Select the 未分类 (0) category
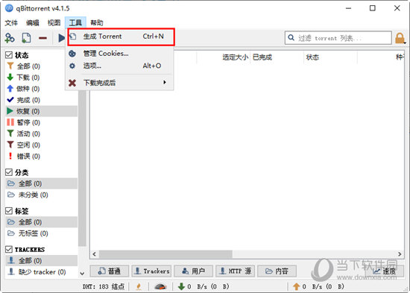410x293 pixels. coord(41,195)
